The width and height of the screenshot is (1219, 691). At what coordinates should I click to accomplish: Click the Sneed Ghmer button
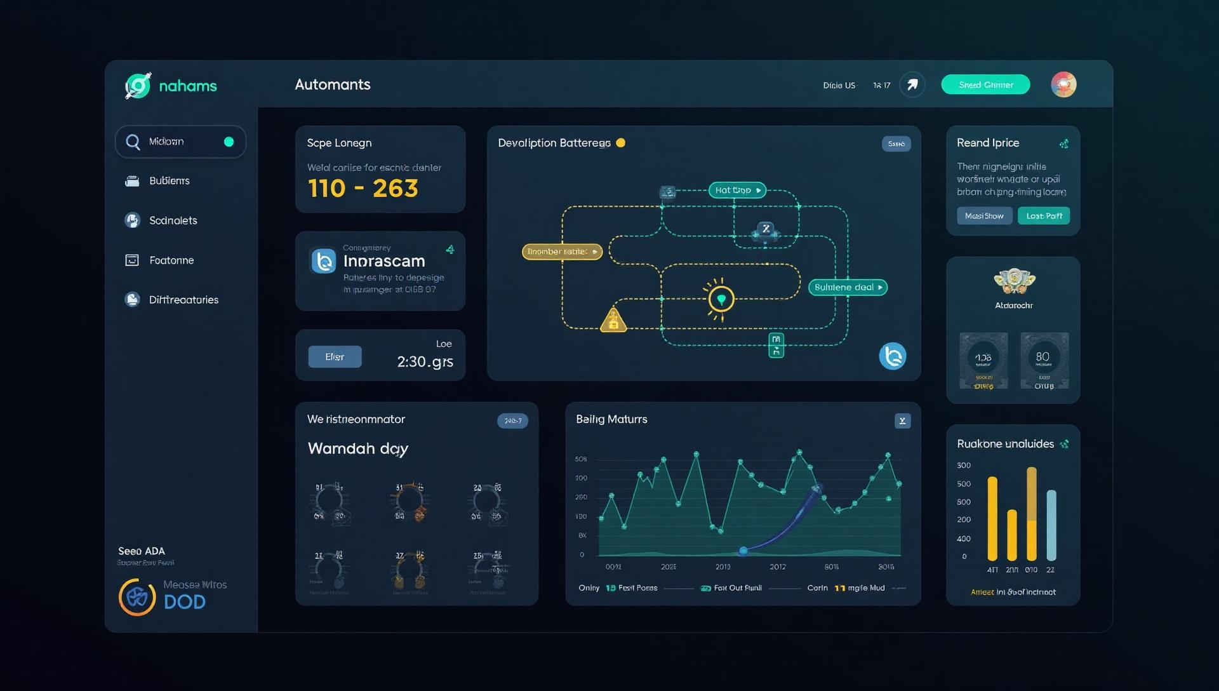coord(985,84)
